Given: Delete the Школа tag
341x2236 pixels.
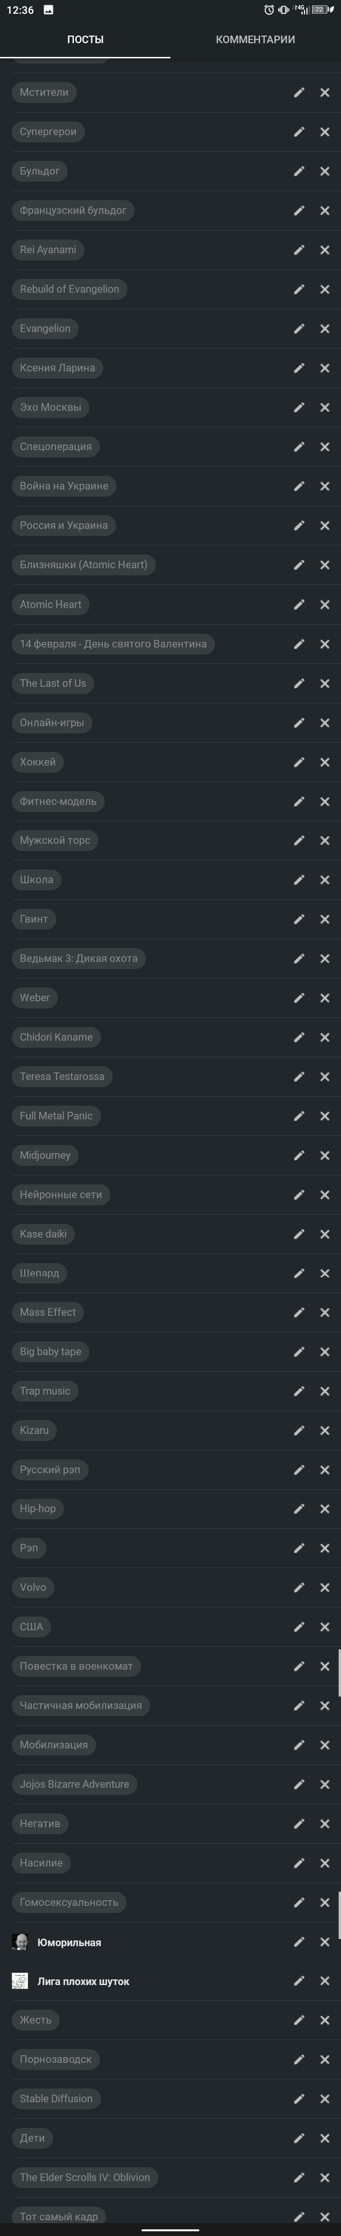Looking at the screenshot, I should [324, 879].
